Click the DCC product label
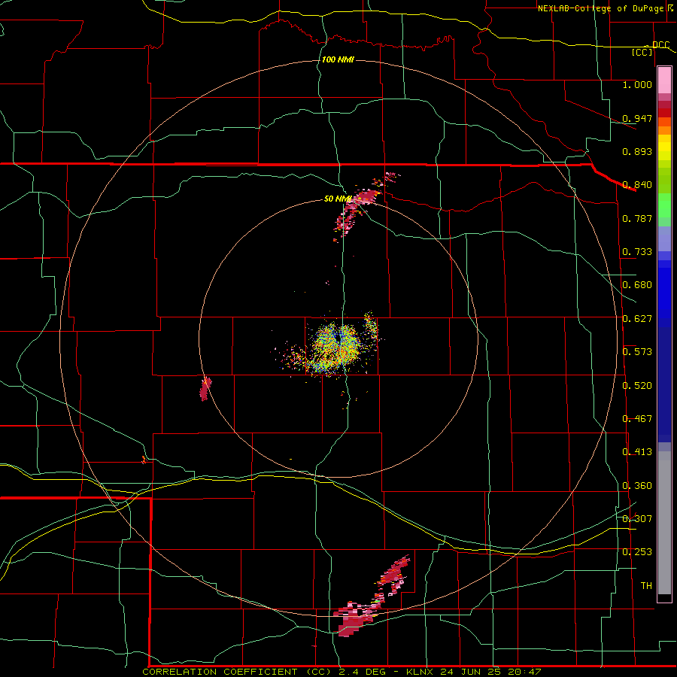 [x=660, y=45]
